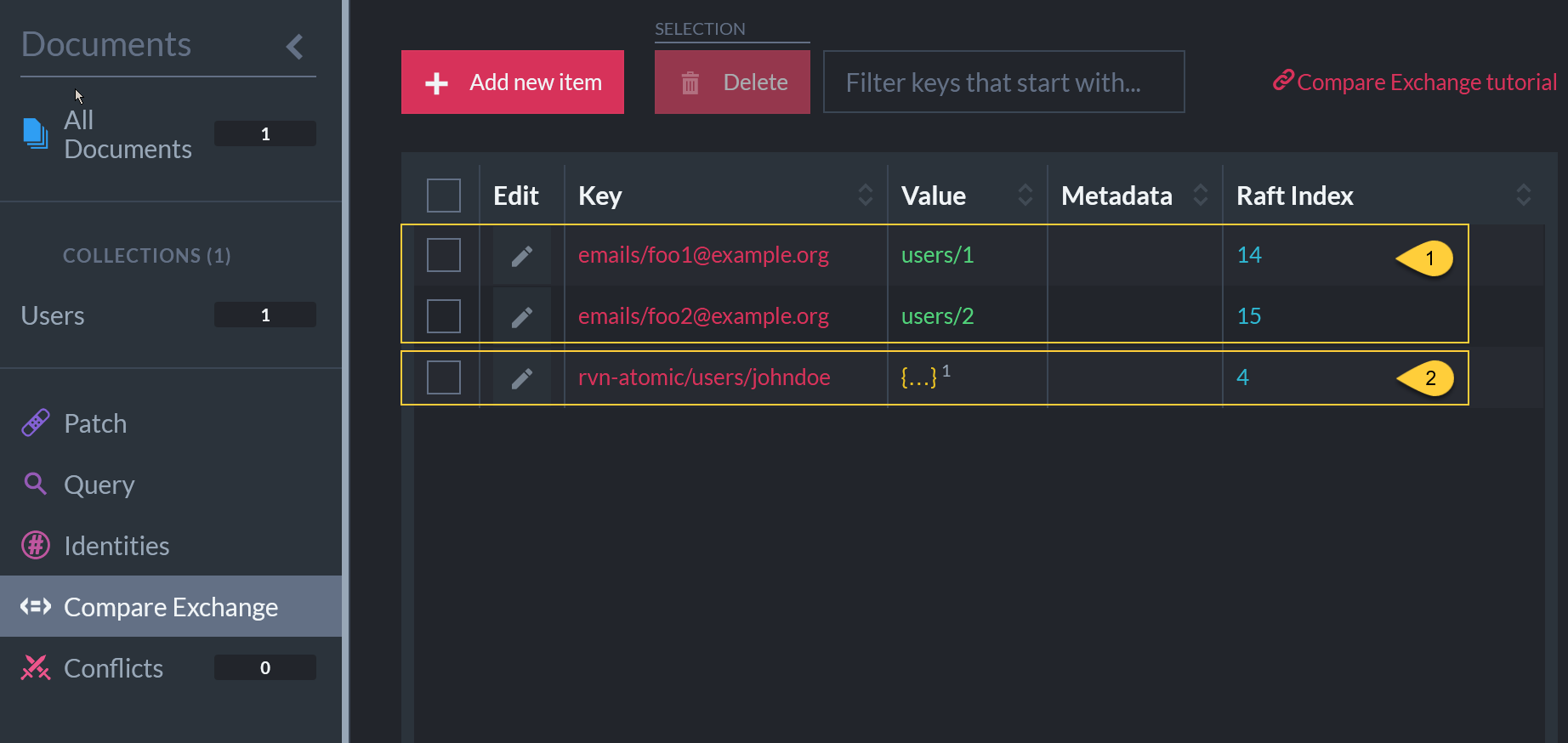Click the Query magnifier icon

tap(36, 484)
